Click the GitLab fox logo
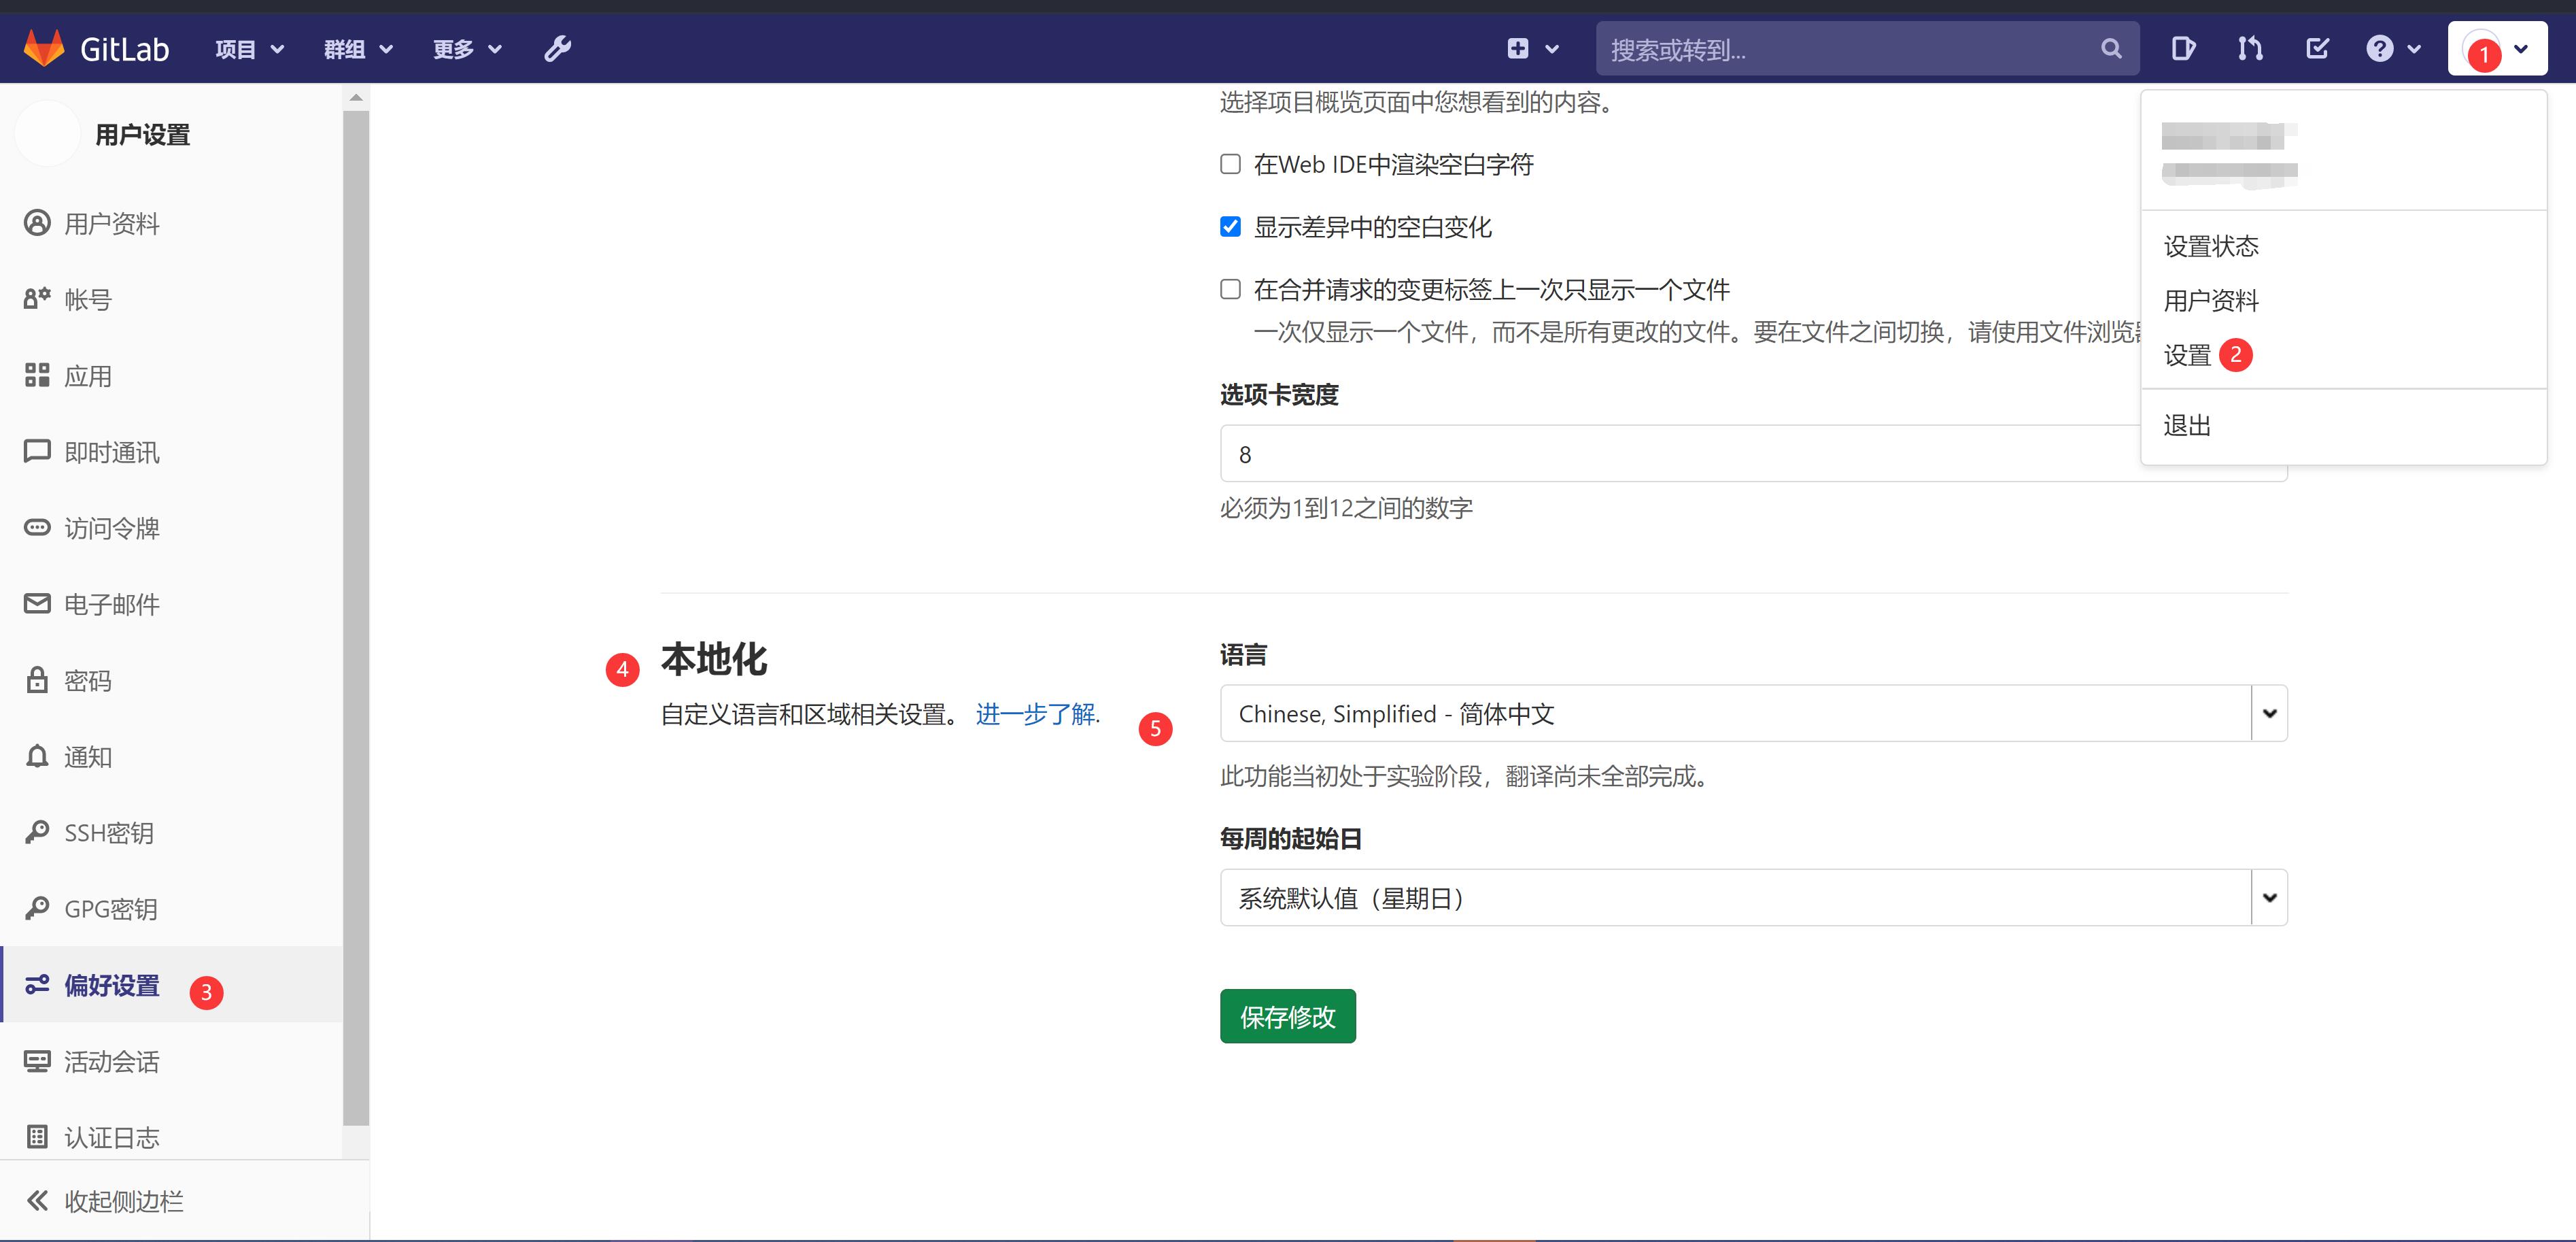2576x1242 pixels. tap(43, 48)
